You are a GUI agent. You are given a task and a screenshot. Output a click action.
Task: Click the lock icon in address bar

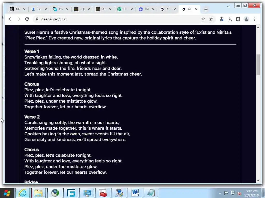(x=37, y=19)
